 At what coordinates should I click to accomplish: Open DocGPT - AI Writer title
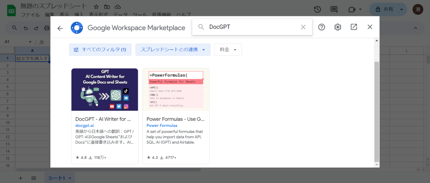103,119
